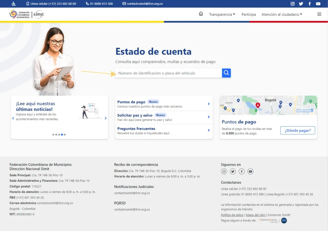
Task: Select the fourth carousel indicator dot
Action: pos(62,135)
